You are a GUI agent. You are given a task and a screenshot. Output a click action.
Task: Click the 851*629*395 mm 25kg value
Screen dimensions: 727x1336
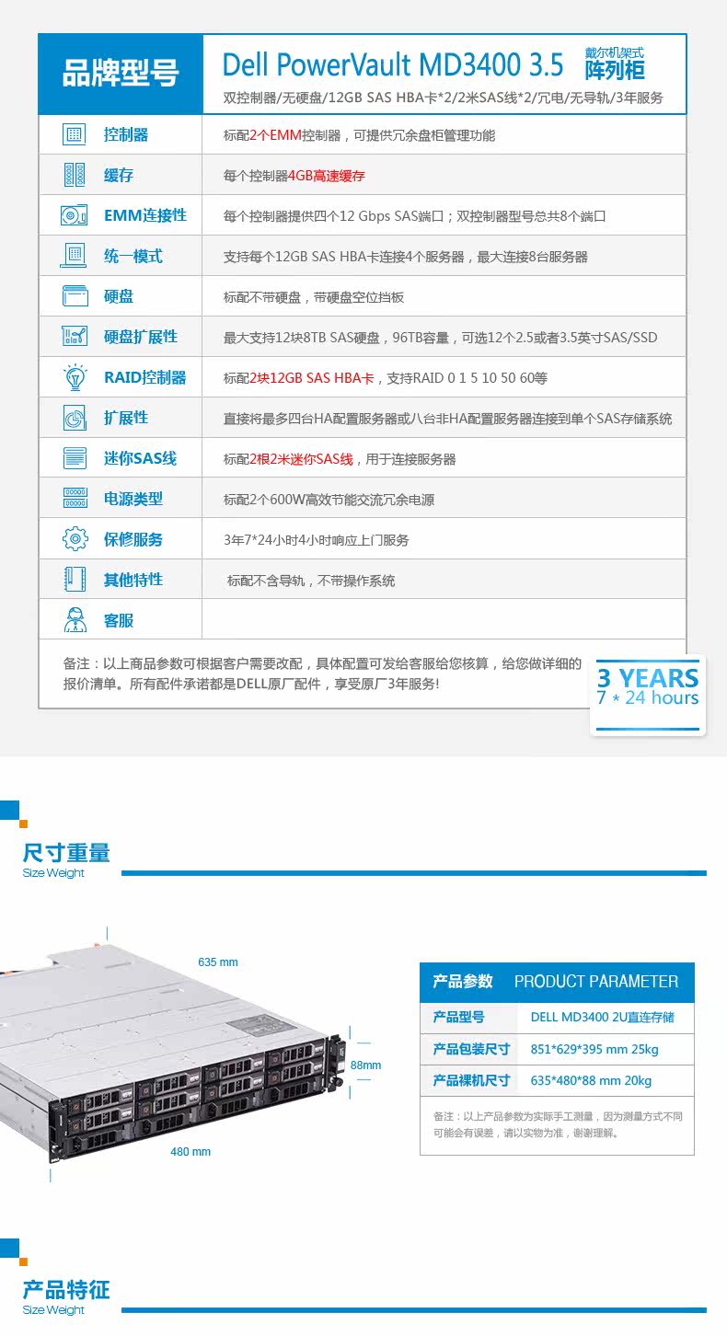[x=594, y=1049]
